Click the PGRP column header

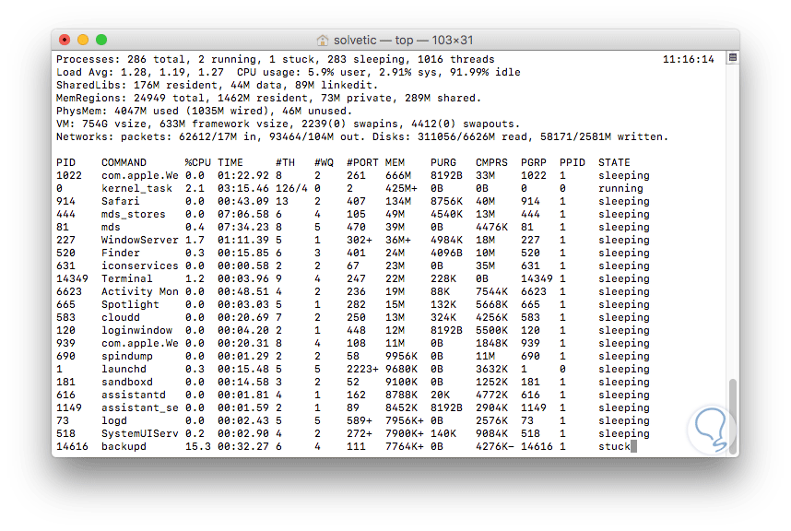pos(534,162)
